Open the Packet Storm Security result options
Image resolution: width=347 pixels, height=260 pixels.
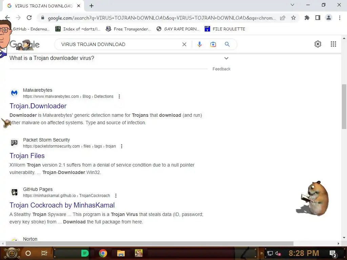coord(122,146)
